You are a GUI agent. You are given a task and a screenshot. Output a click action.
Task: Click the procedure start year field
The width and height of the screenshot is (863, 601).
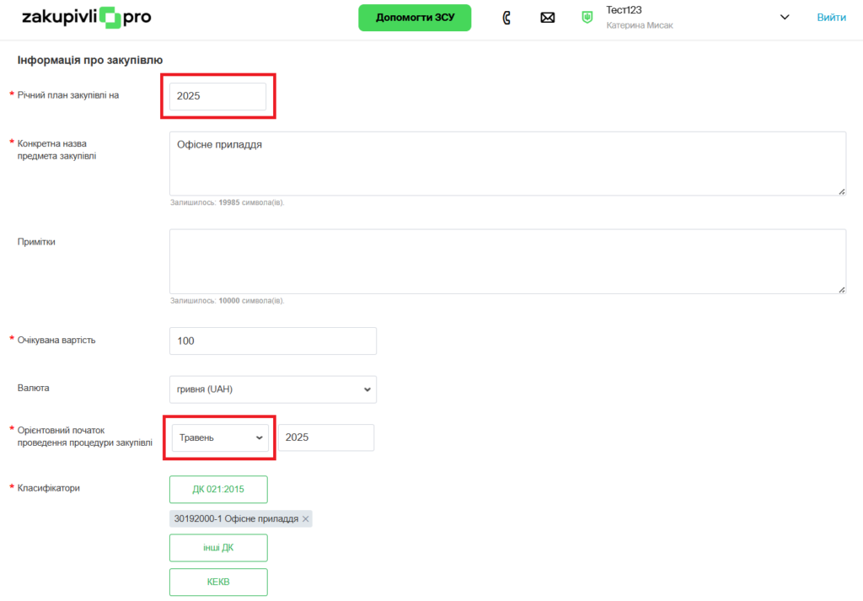click(x=326, y=438)
